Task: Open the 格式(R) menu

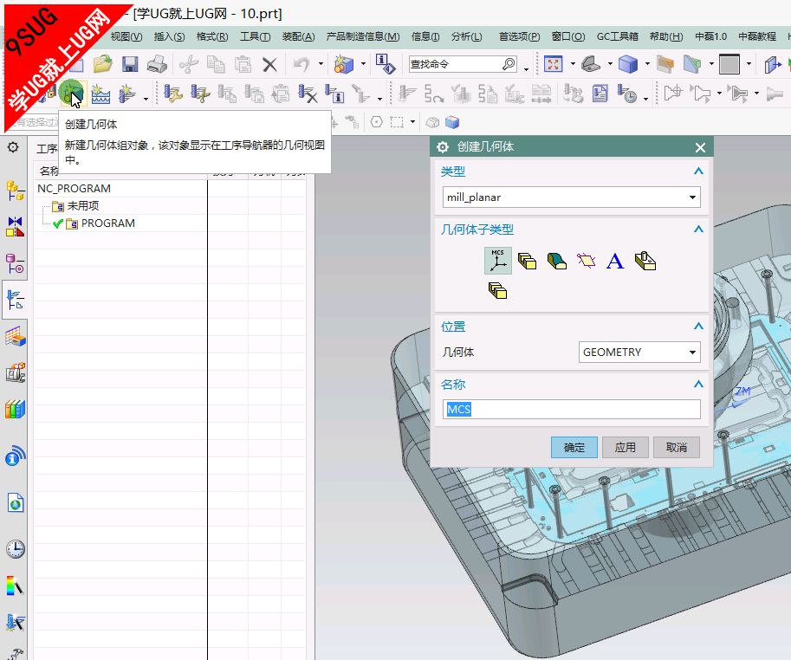Action: pyautogui.click(x=212, y=36)
